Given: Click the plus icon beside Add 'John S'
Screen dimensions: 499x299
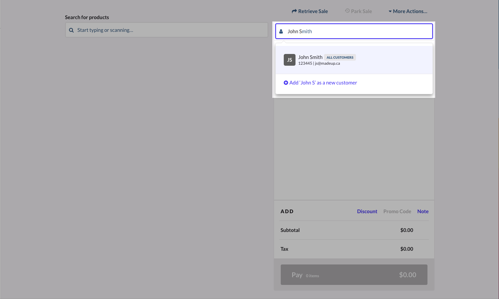Looking at the screenshot, I should click(x=286, y=83).
